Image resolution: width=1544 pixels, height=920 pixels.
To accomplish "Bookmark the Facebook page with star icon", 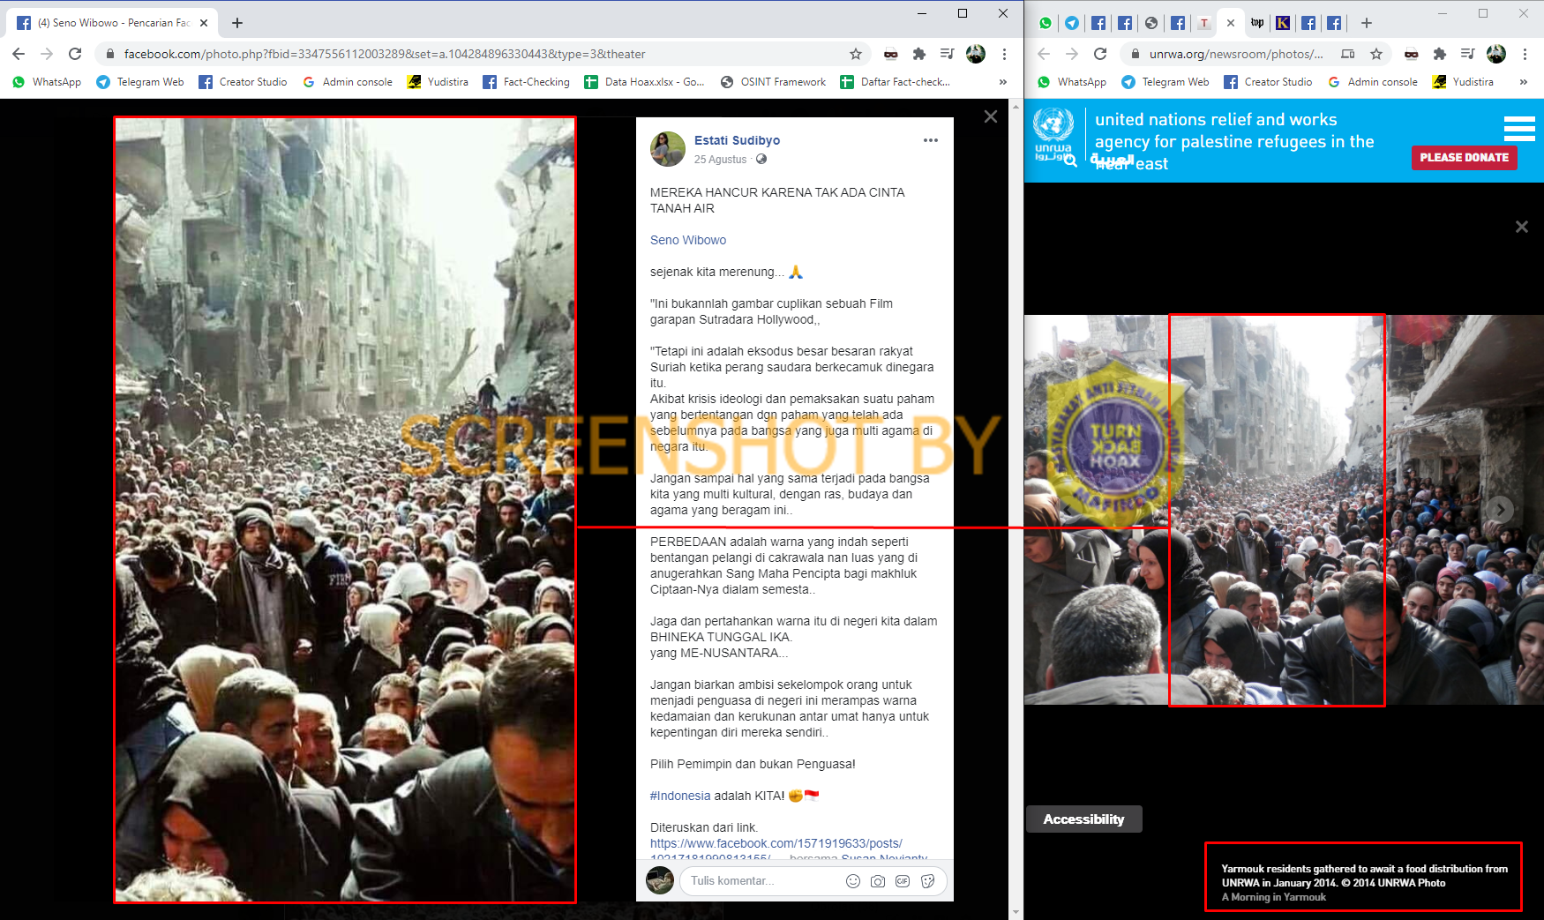I will (855, 54).
